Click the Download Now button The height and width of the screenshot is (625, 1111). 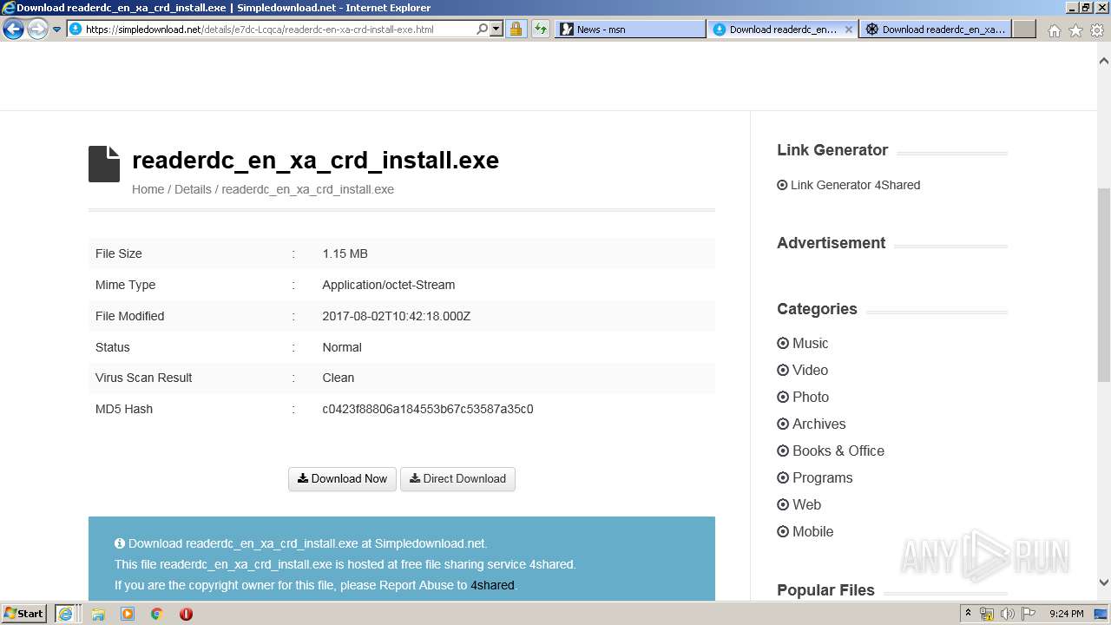coord(342,478)
